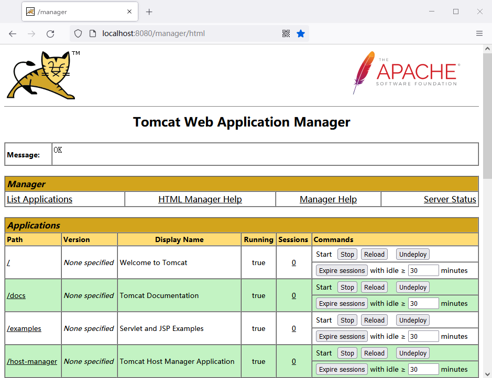Go back using the browser back arrow

pos(13,33)
